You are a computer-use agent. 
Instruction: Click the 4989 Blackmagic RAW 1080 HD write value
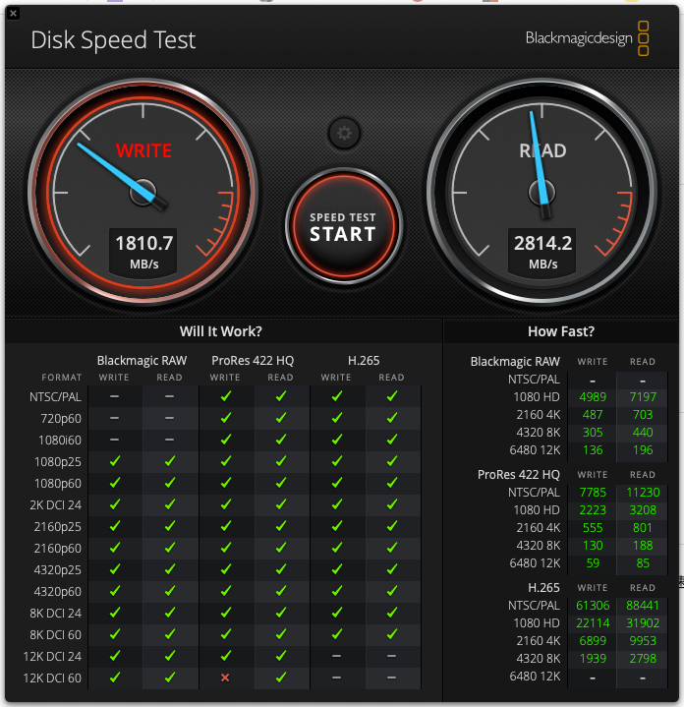point(593,397)
